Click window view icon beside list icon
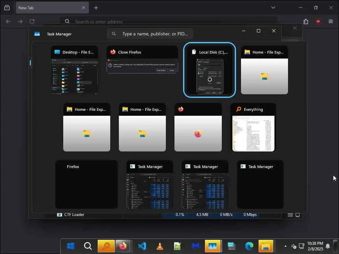This screenshot has width=339, height=254. [x=298, y=215]
